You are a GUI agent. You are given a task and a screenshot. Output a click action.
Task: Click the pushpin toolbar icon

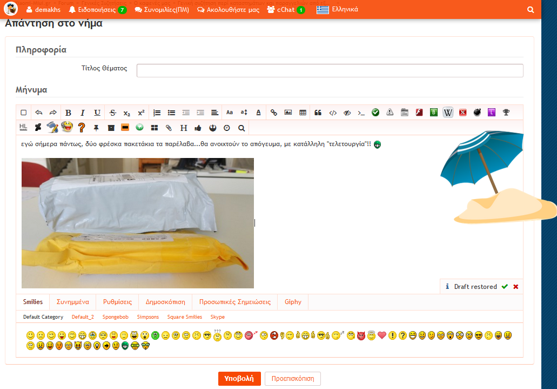tap(96, 128)
